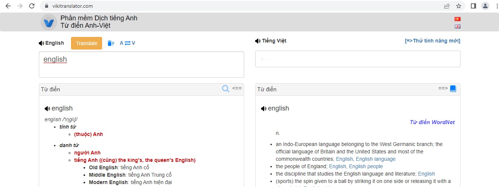
Task: Click the Viki Translator logo icon
Action: point(48,22)
